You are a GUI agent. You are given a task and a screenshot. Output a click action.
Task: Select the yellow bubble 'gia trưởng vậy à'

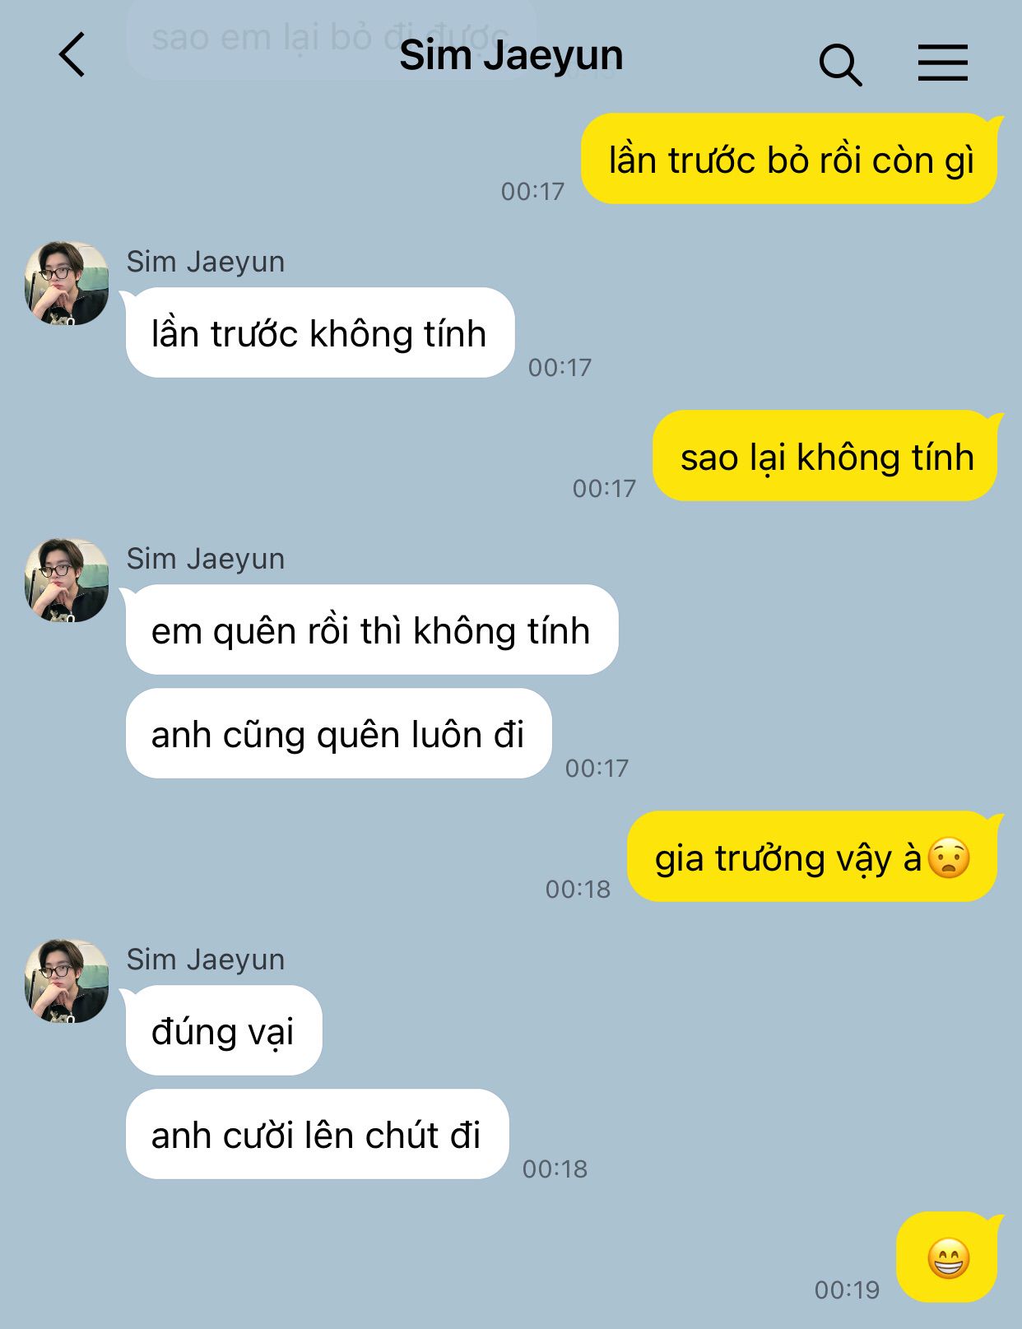[814, 857]
